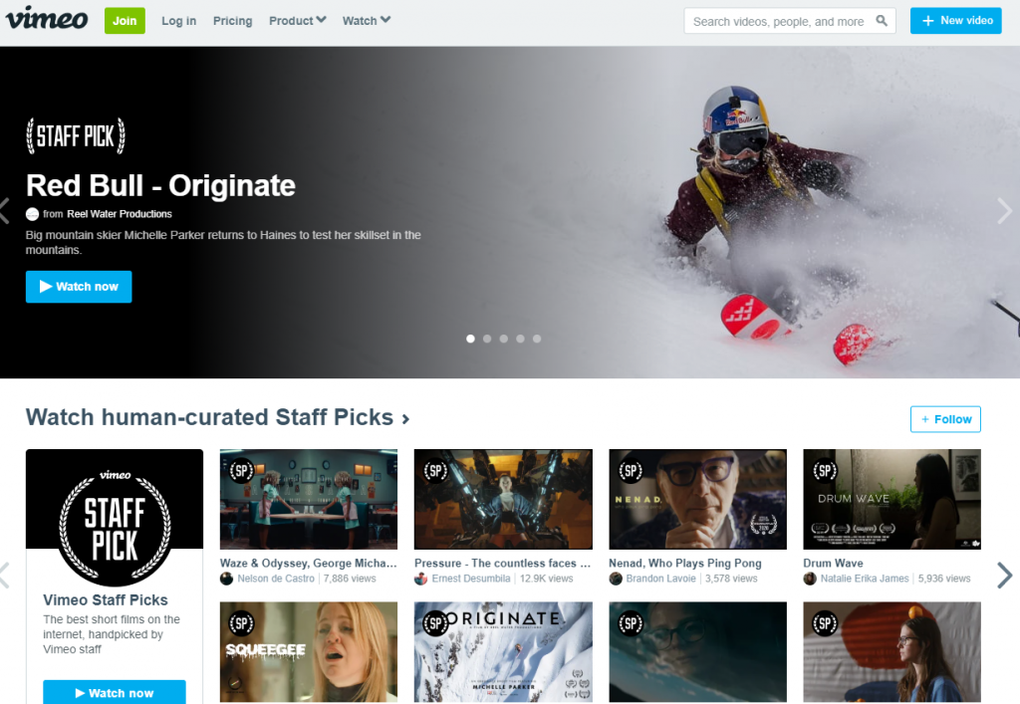Open Waze & Odyssey video title
Screen dimensions: 1020x704
pyautogui.click(x=309, y=563)
